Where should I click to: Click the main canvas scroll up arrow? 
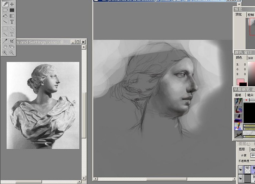pos(239,4)
